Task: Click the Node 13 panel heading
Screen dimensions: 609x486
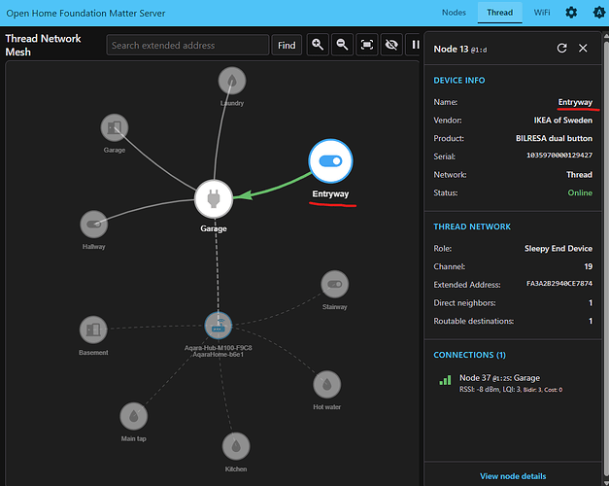Action: pyautogui.click(x=460, y=49)
